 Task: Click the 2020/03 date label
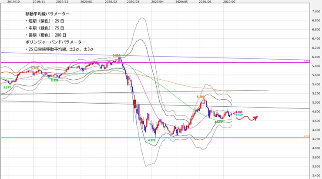(133, 1)
